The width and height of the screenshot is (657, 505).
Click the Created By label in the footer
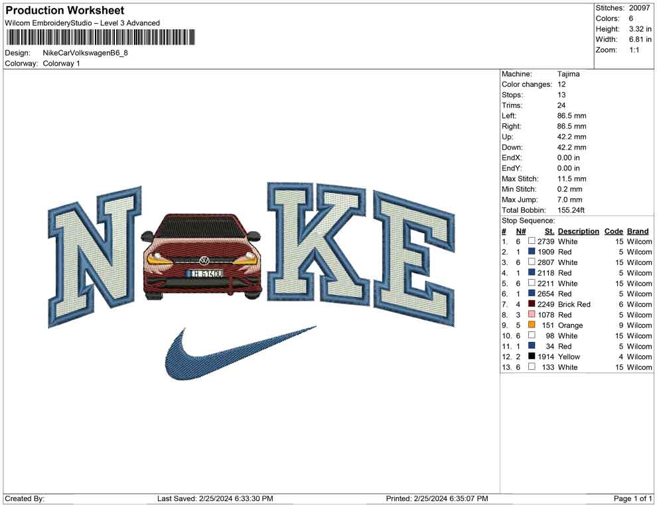coord(25,498)
